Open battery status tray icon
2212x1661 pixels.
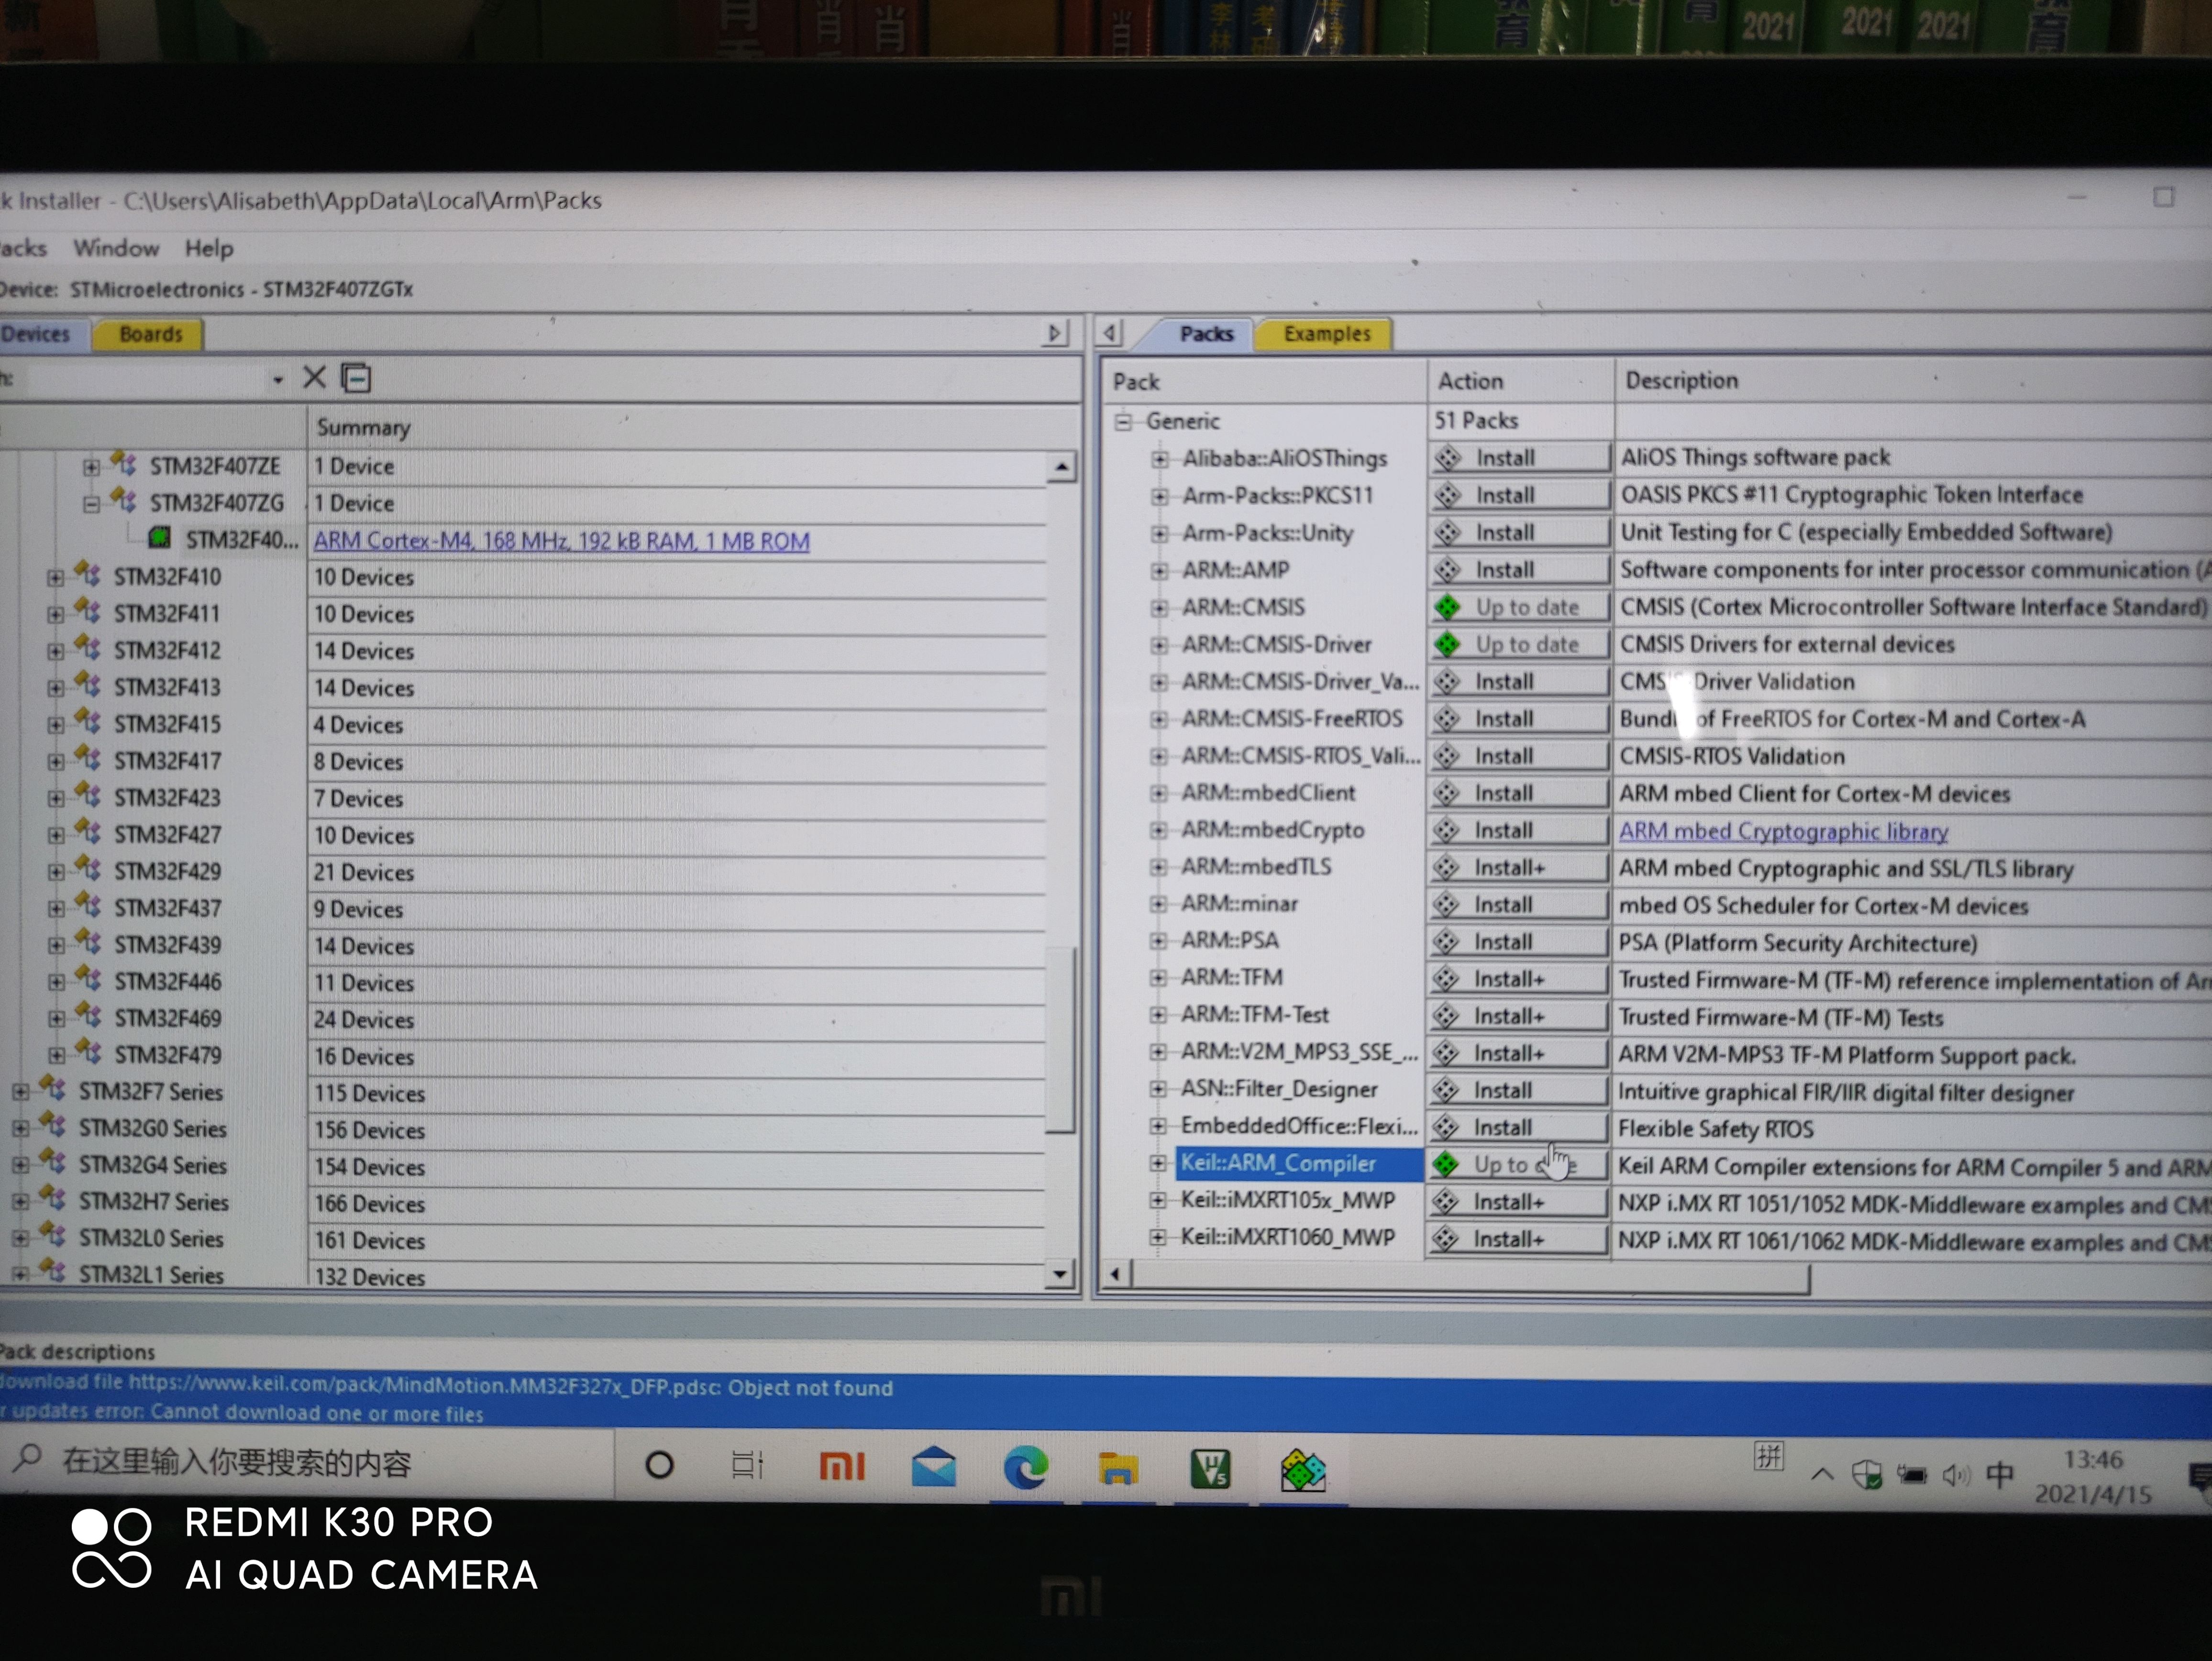click(1911, 1475)
